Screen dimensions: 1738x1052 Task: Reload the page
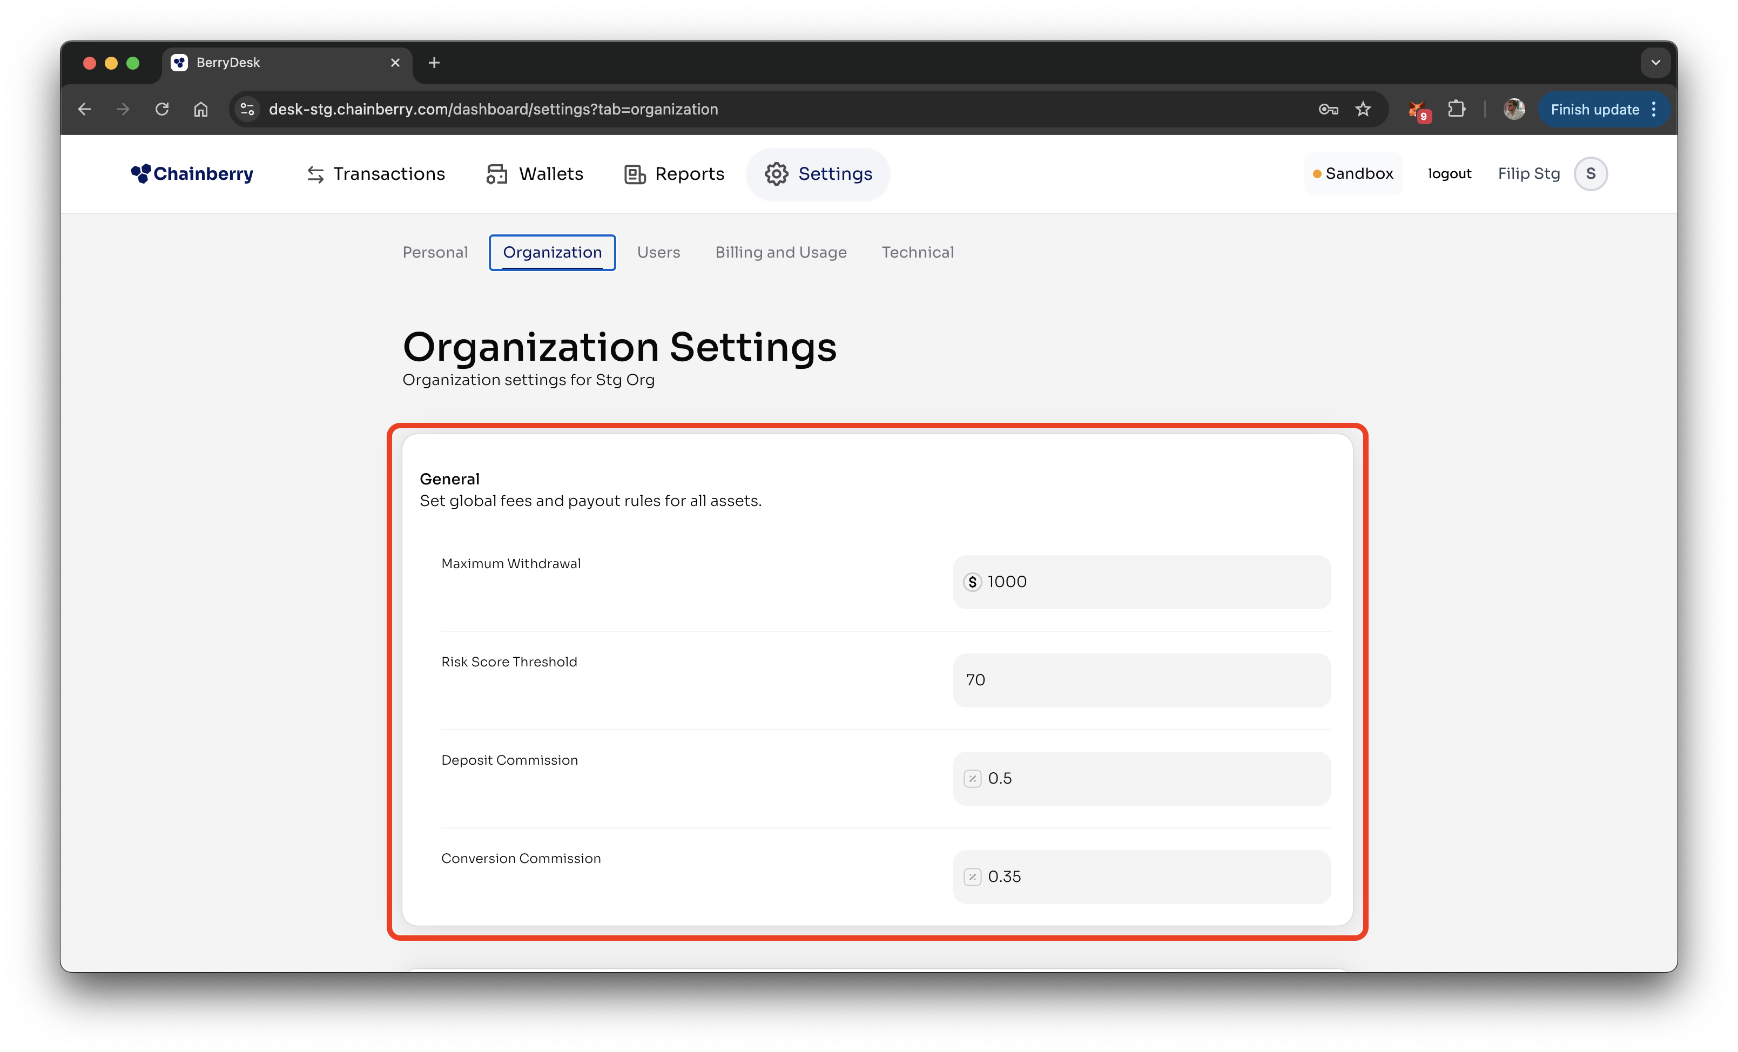tap(161, 109)
